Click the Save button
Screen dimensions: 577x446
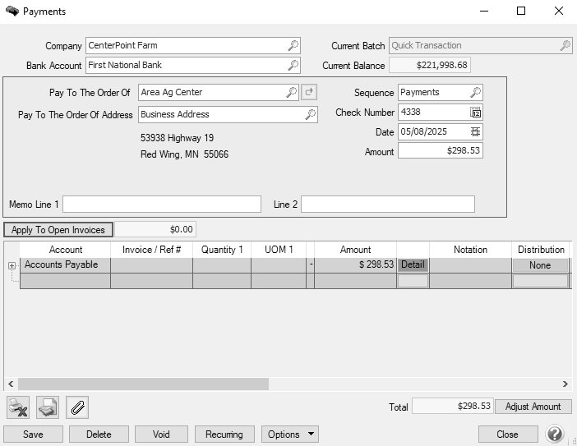(33, 435)
